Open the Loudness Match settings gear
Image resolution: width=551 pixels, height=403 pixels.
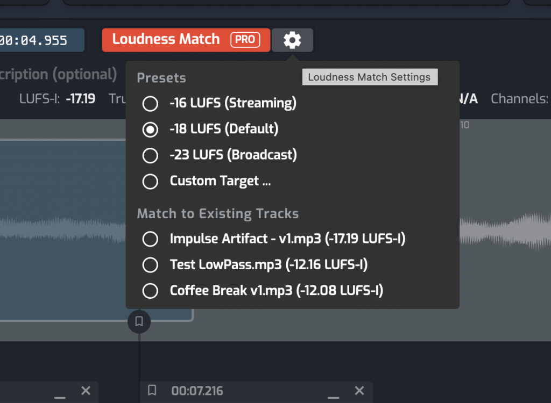click(292, 40)
